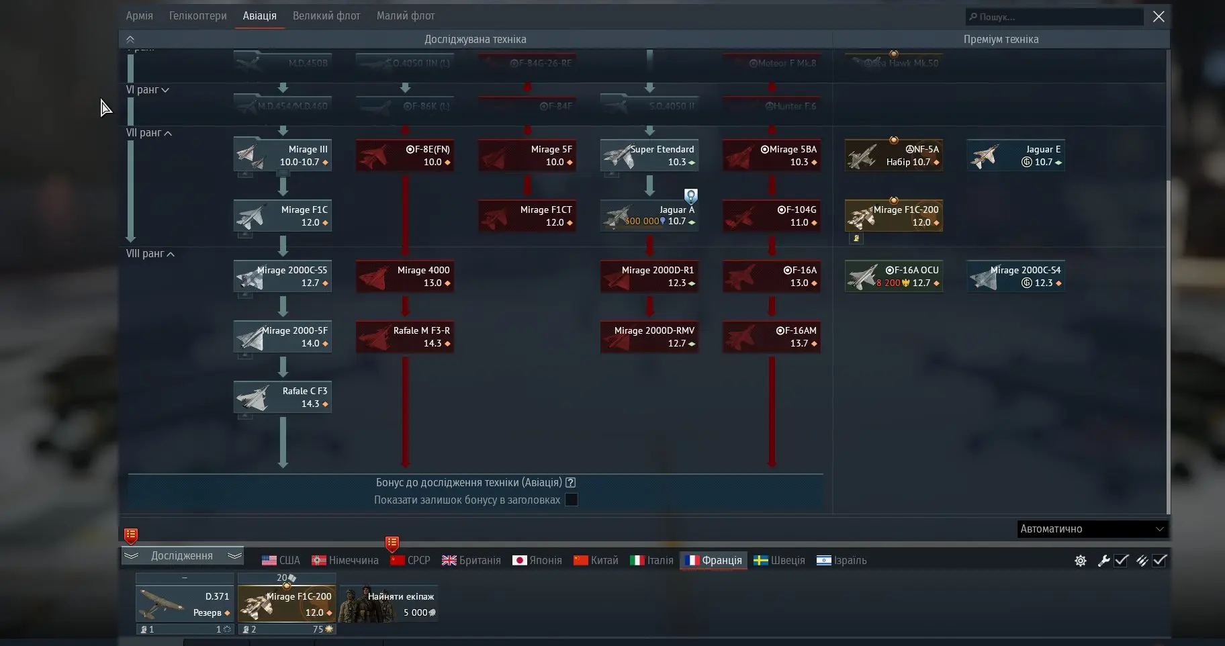Select the premium Jaguar E aircraft
Screen dimensions: 1225x646
tap(1016, 155)
